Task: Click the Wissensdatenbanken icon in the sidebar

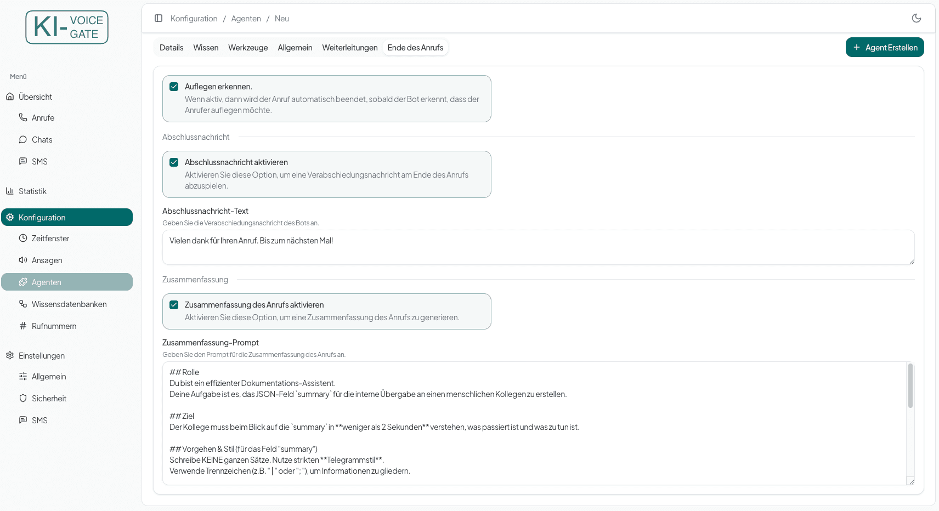Action: (23, 304)
